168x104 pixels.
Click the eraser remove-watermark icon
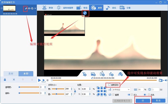[120, 74]
